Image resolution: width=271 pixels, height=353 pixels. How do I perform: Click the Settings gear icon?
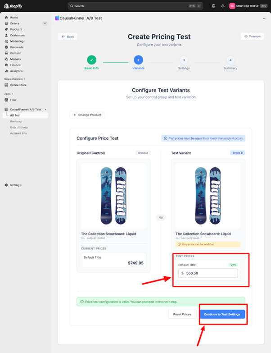pyautogui.click(x=6, y=185)
